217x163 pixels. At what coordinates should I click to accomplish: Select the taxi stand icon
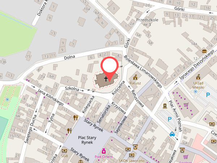click(172, 134)
